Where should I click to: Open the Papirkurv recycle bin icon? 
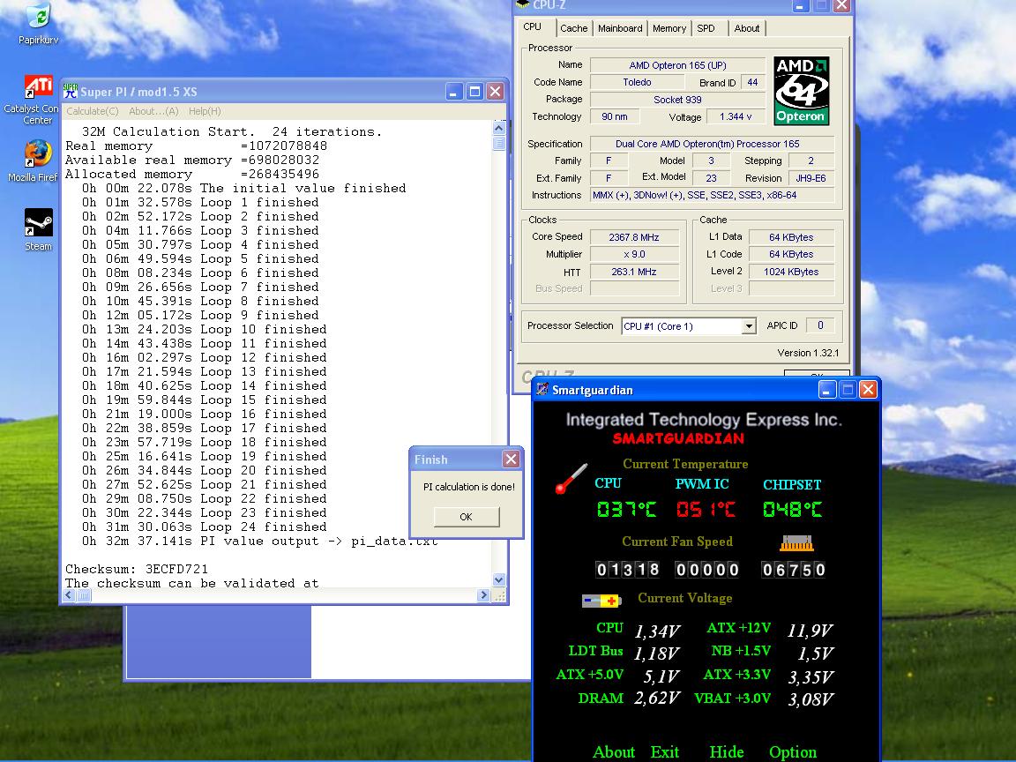(x=38, y=24)
